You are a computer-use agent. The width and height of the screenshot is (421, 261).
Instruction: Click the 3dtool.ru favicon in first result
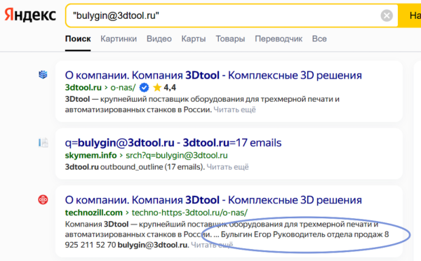pos(43,74)
